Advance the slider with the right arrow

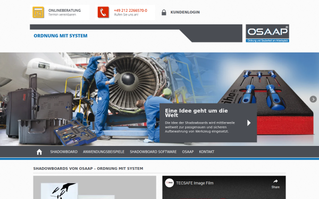[313, 99]
